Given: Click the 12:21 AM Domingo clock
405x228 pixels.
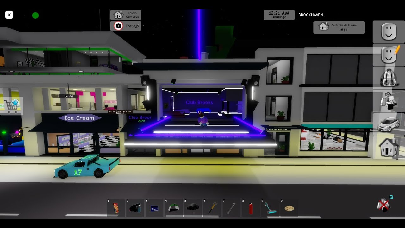Looking at the screenshot, I should [x=279, y=15].
